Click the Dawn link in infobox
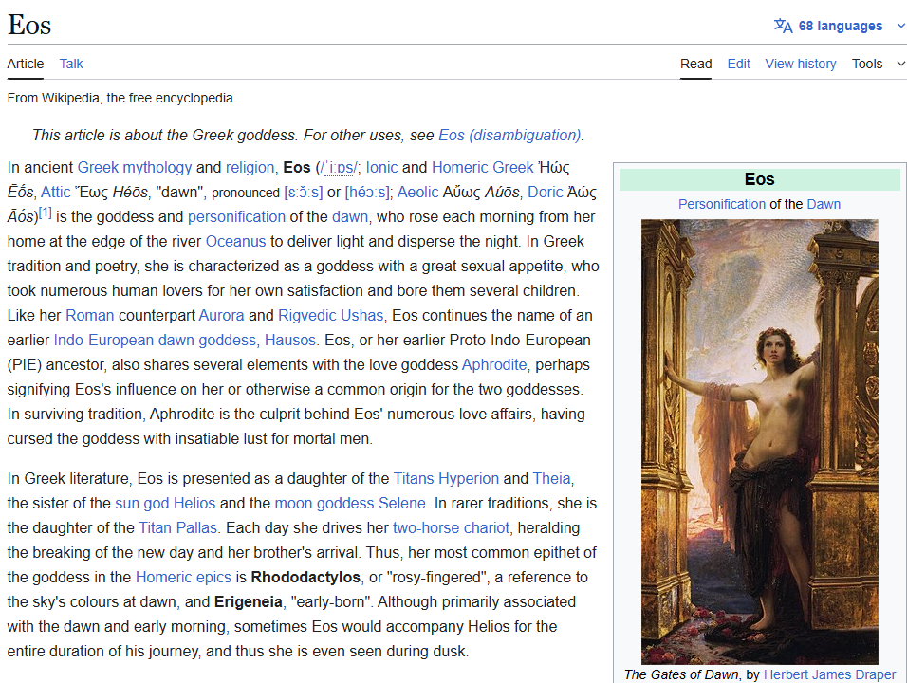This screenshot has width=907, height=683. click(x=824, y=204)
